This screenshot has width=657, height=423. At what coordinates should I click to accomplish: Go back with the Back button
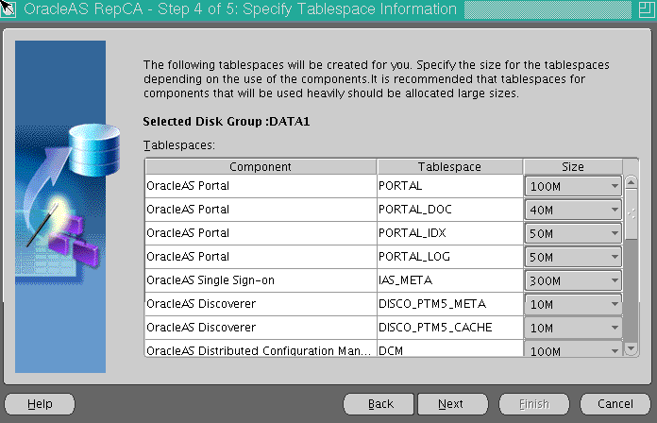click(x=379, y=404)
